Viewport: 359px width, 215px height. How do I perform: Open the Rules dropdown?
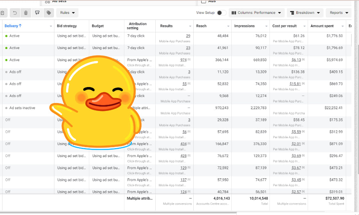point(67,13)
